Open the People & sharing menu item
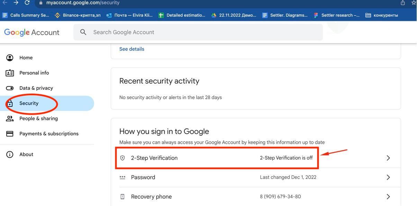Viewport: 417px width, 206px height. point(38,119)
